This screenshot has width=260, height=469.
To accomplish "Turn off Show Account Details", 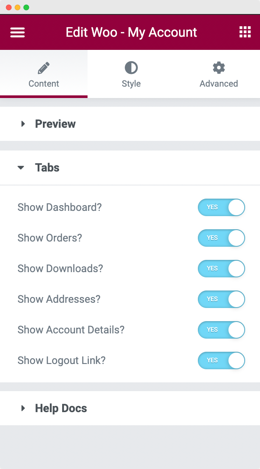I will click(221, 330).
